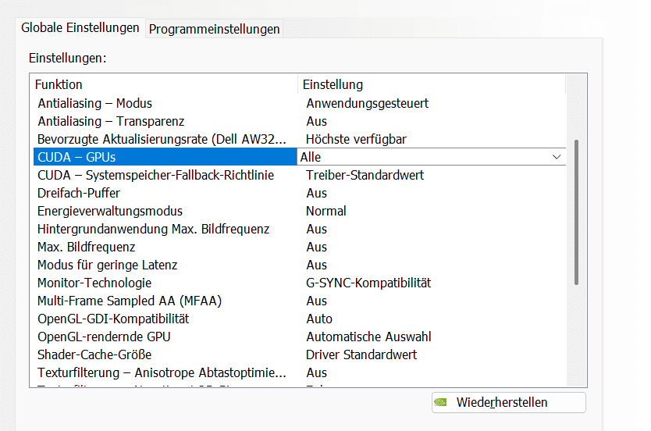This screenshot has width=651, height=431.
Task: Click Auto value for OpenGL-GDI-Kompatibilität
Action: [319, 319]
